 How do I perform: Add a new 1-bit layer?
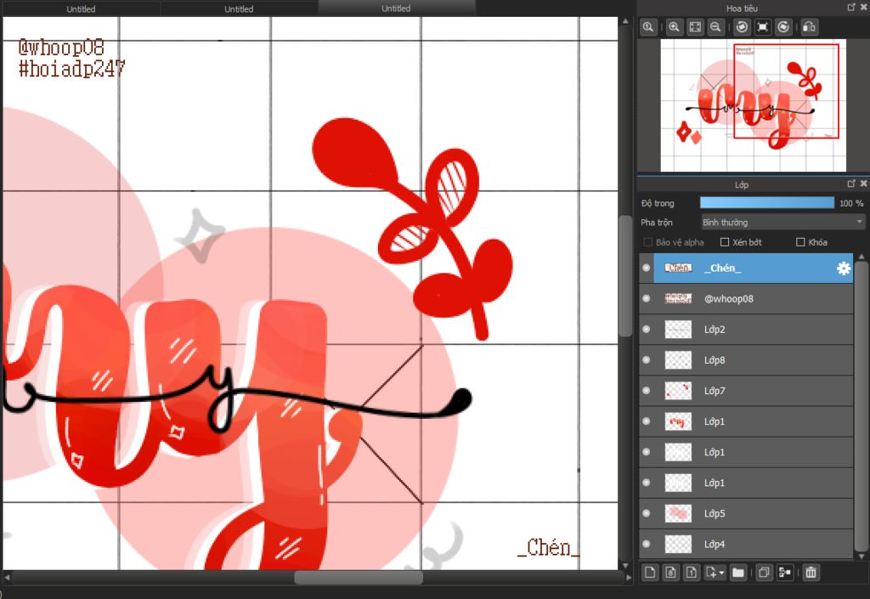coord(691,573)
